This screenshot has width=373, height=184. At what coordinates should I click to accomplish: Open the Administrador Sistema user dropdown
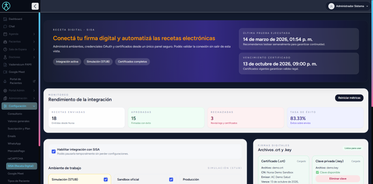tap(367, 6)
